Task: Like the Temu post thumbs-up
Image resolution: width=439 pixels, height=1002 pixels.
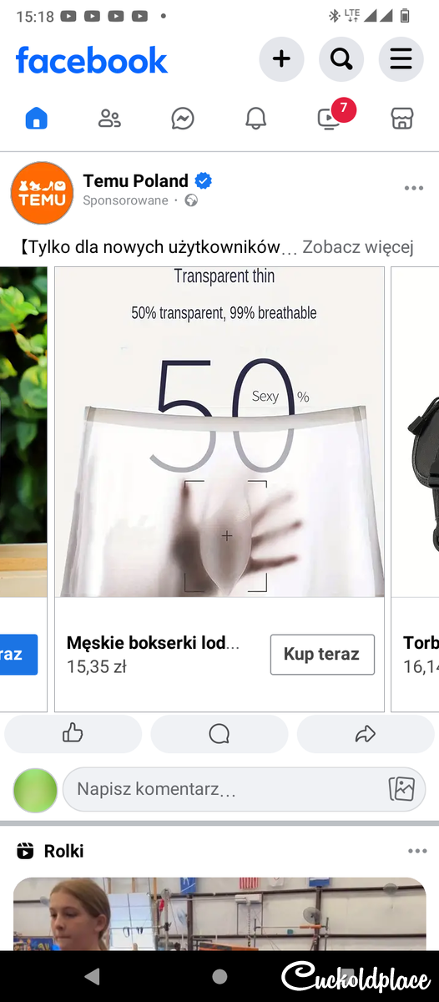Action: click(73, 734)
